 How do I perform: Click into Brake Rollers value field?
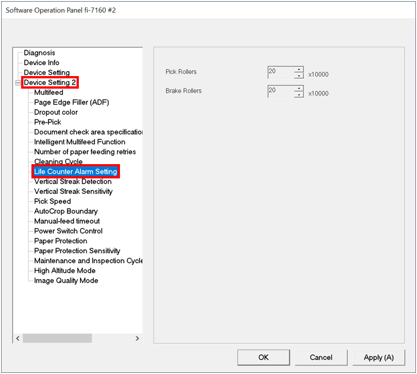click(281, 91)
